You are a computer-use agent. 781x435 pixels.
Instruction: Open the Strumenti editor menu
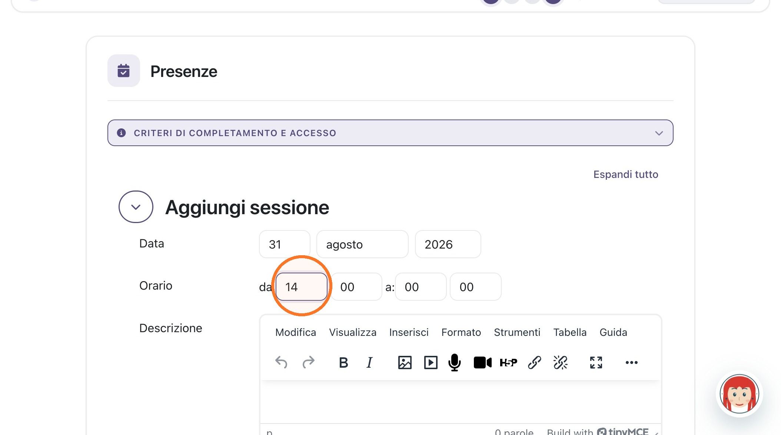(517, 332)
